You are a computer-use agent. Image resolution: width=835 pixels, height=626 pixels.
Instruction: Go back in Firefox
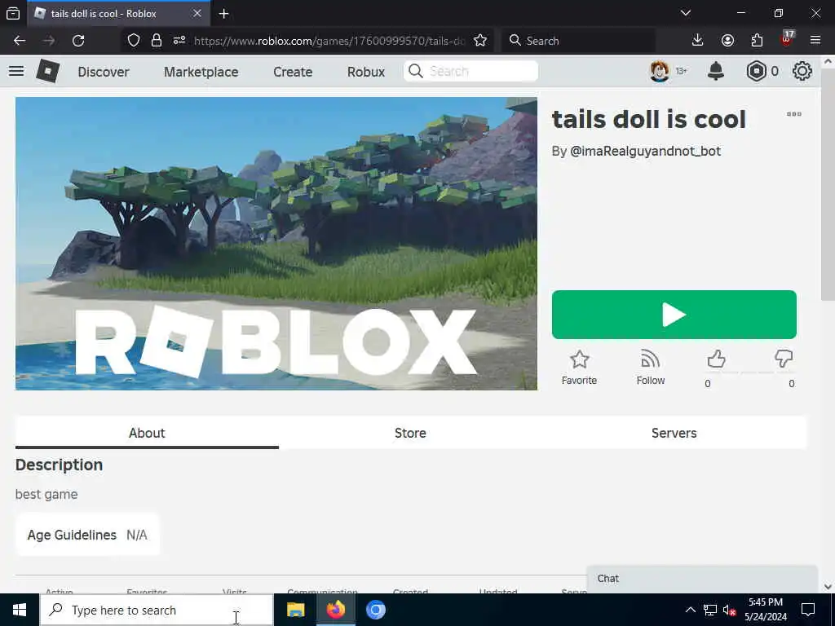[x=20, y=41]
